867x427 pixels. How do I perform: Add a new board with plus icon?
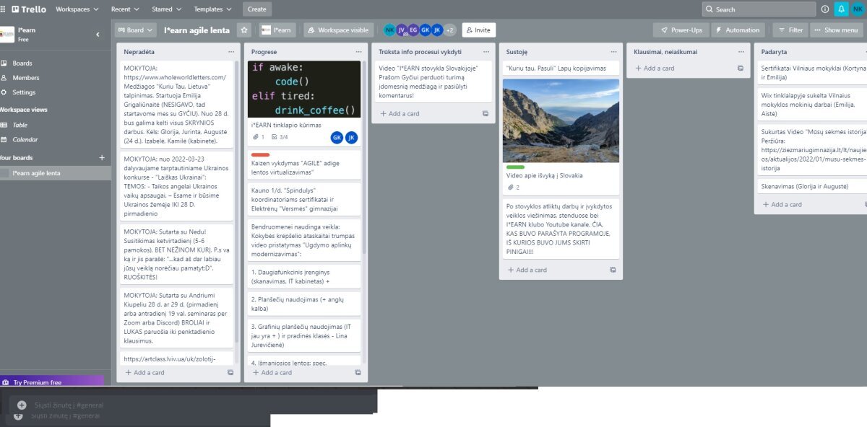click(x=101, y=157)
